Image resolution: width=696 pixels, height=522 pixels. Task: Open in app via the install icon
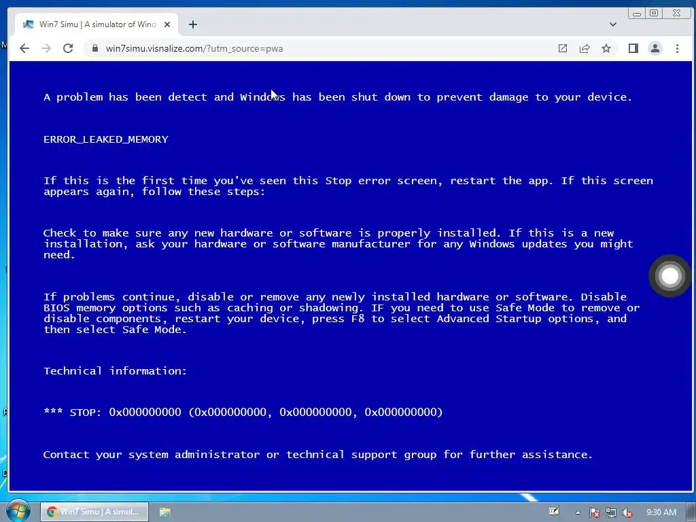click(562, 48)
